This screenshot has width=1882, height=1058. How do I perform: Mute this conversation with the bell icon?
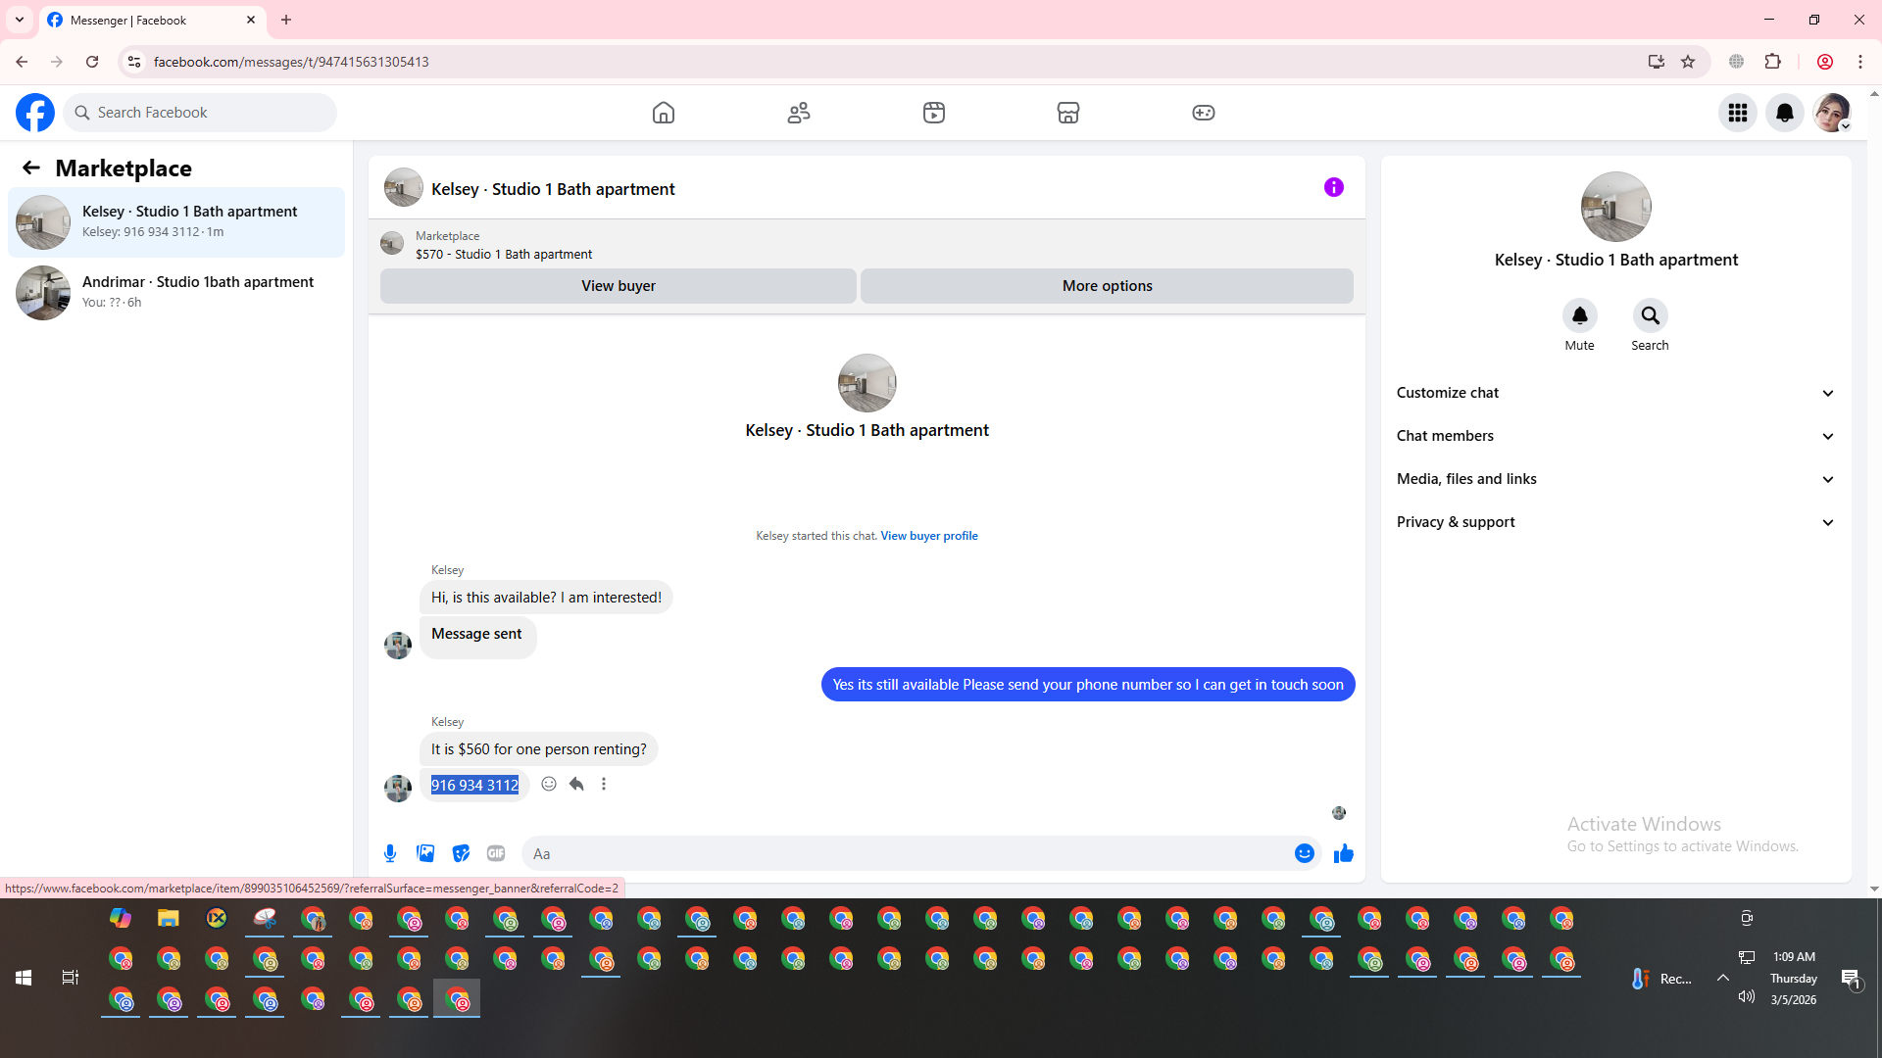[x=1580, y=315]
